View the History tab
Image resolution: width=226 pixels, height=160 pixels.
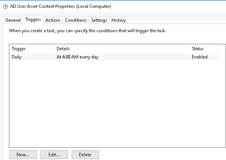(x=118, y=20)
